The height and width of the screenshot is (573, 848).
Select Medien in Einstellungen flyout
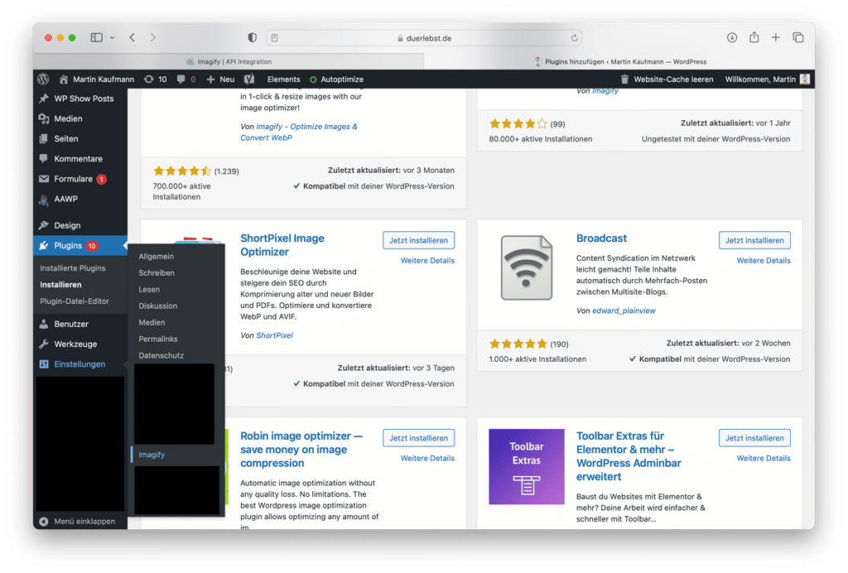coord(152,322)
